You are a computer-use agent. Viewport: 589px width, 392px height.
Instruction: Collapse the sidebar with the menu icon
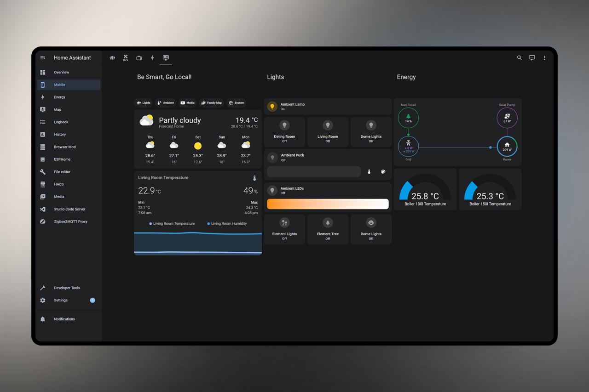click(x=43, y=58)
